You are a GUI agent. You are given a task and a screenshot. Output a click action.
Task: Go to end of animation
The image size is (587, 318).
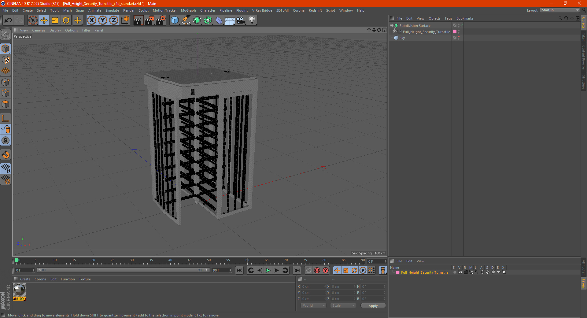coord(297,270)
